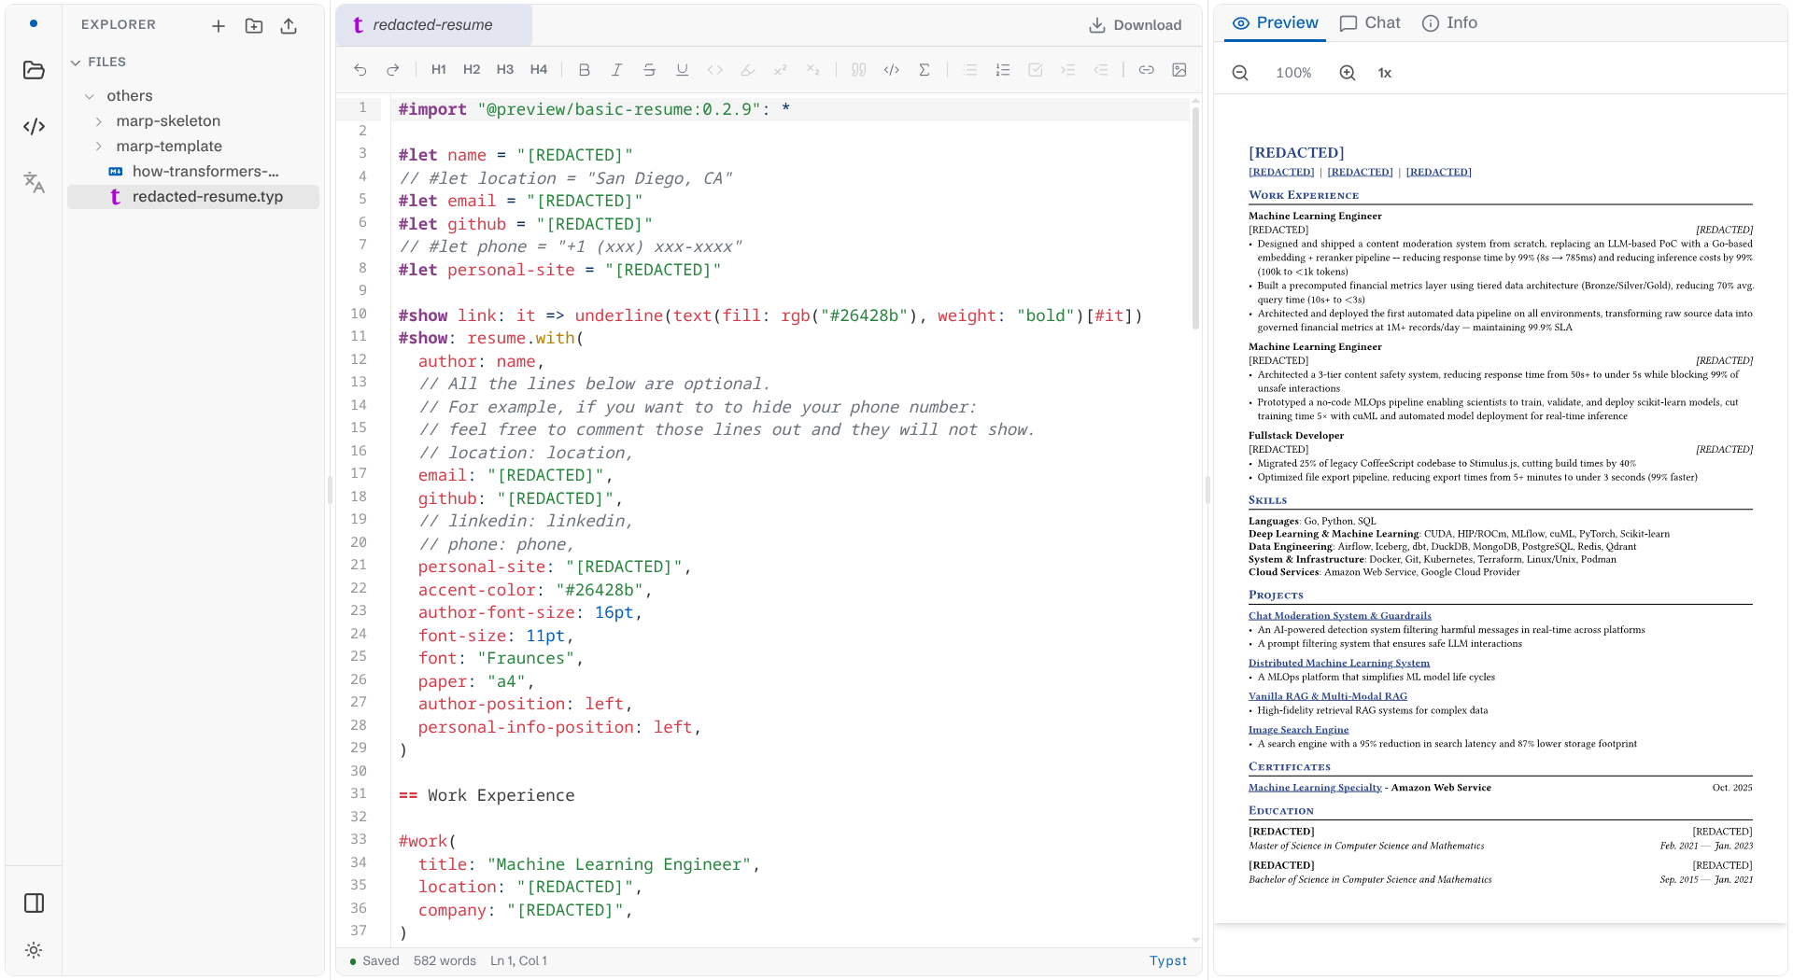Image resolution: width=1793 pixels, height=980 pixels.
Task: Insert a math sigma formula
Action: tap(925, 70)
